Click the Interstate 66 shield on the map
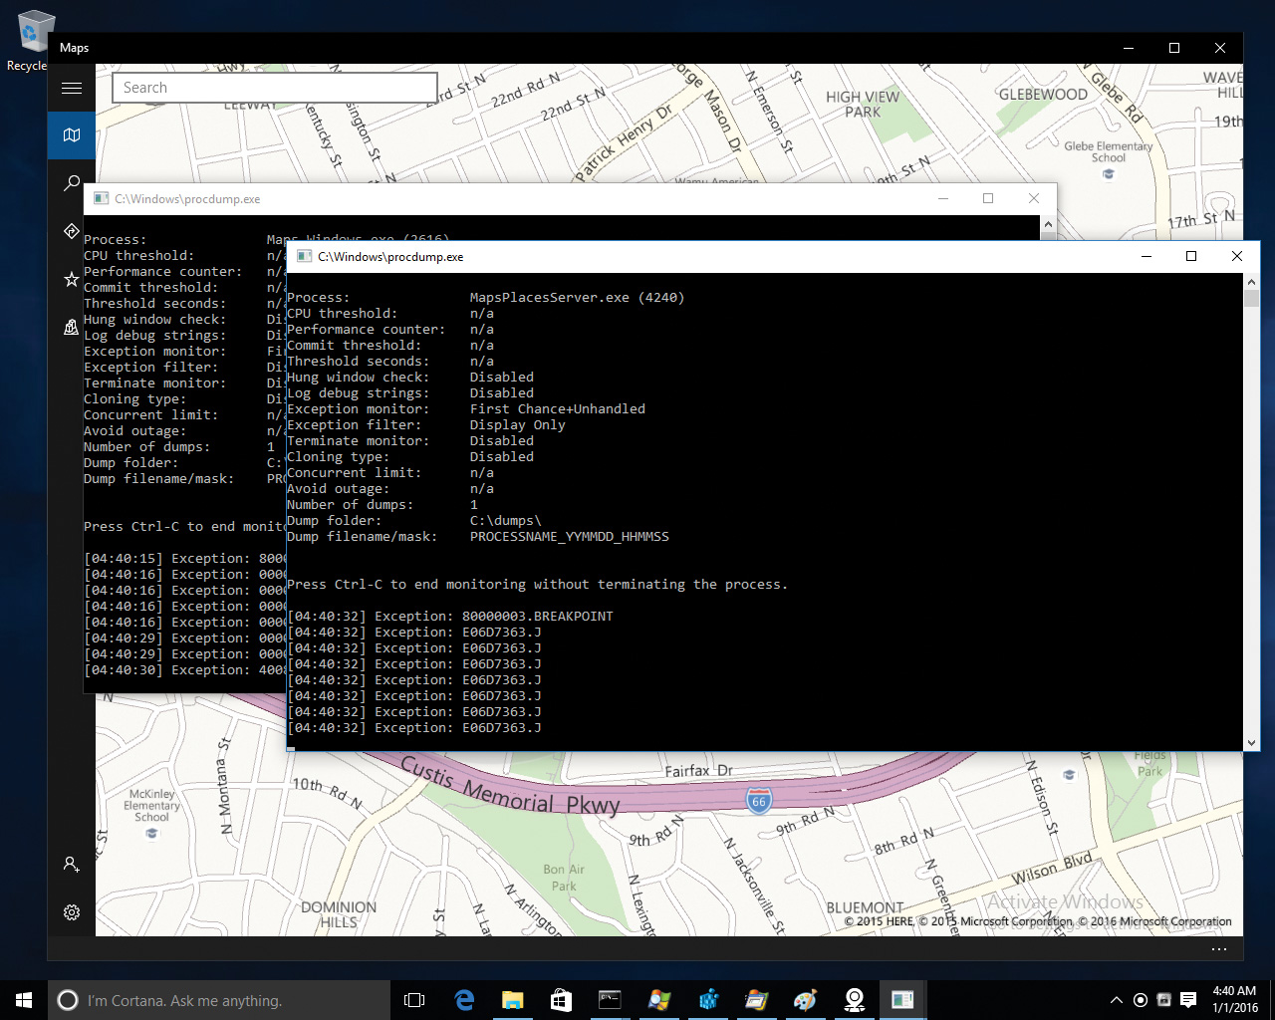This screenshot has width=1275, height=1020. pyautogui.click(x=759, y=800)
